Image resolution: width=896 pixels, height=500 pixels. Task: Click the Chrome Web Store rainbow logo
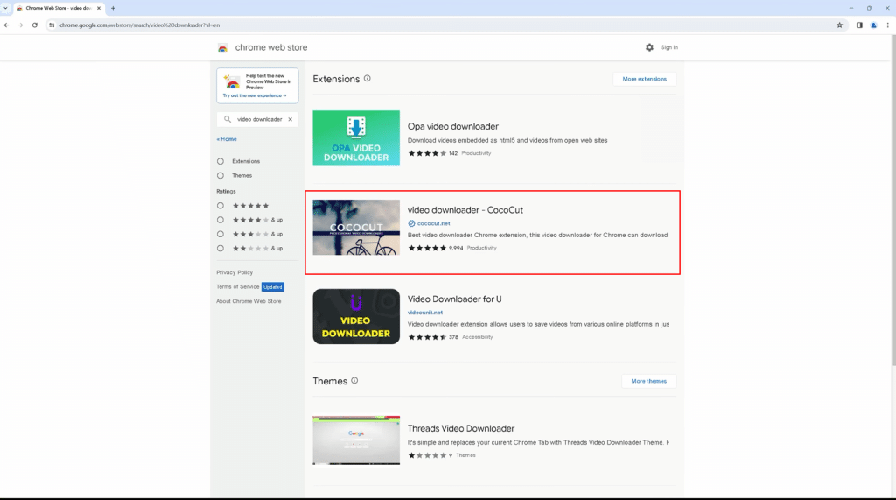223,48
